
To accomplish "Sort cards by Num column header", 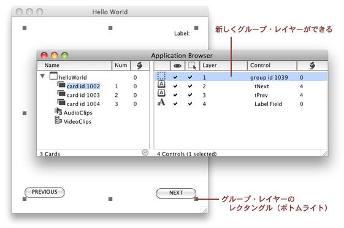I will point(121,66).
